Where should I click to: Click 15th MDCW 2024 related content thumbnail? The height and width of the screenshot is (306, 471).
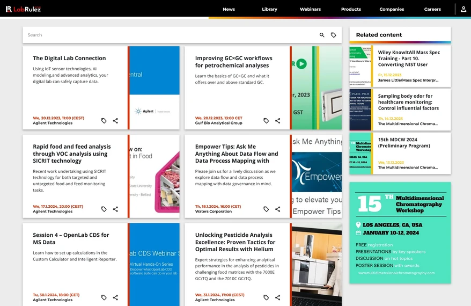coord(360,154)
